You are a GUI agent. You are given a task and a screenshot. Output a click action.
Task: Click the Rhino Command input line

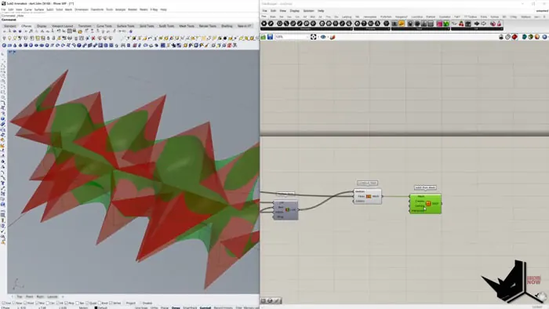pos(129,20)
